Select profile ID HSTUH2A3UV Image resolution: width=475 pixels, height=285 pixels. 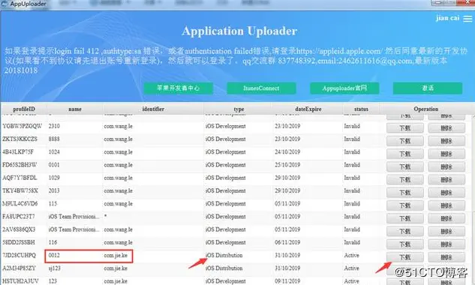[x=20, y=281]
